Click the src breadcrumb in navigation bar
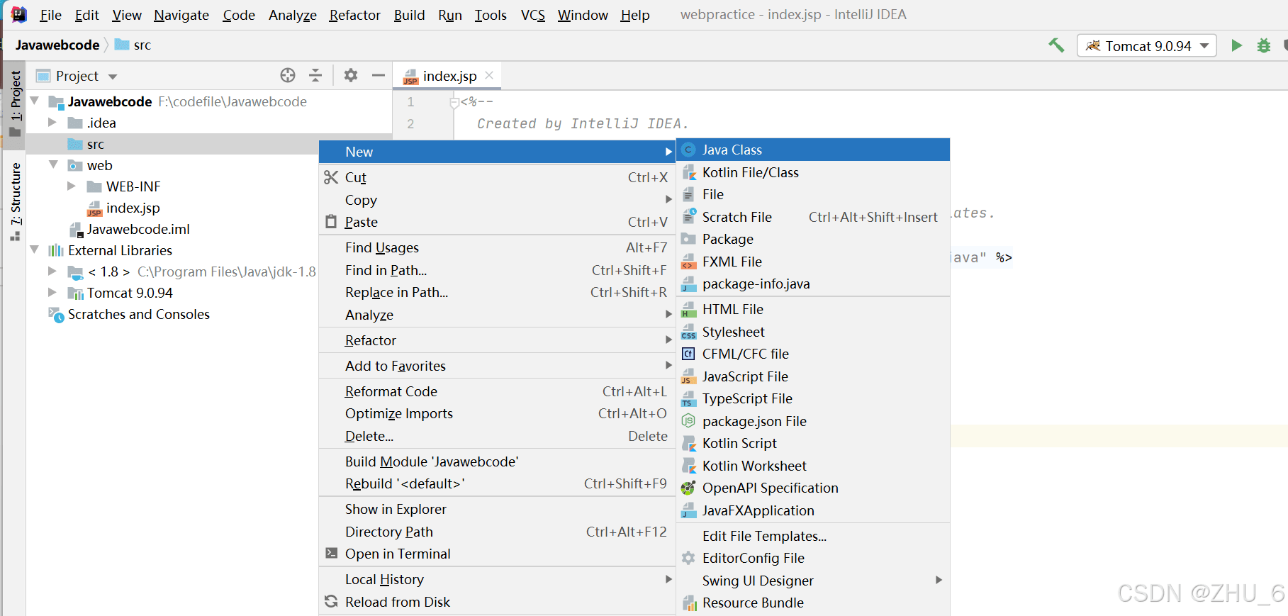 pyautogui.click(x=134, y=45)
